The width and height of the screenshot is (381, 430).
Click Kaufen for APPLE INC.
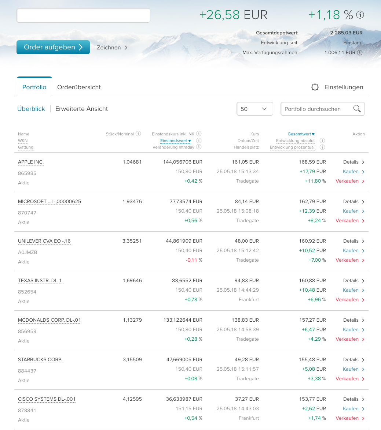click(351, 172)
